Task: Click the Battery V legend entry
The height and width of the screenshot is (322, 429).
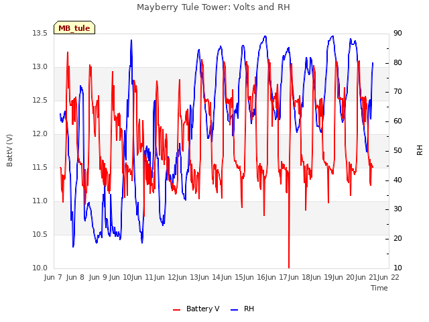Action: (x=196, y=309)
